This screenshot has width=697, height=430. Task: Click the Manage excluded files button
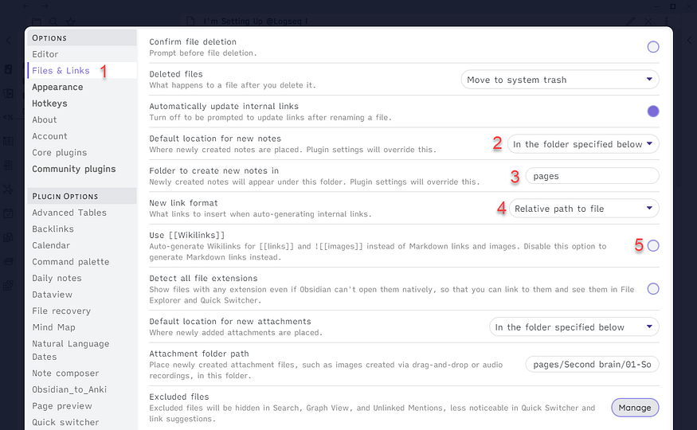(635, 408)
